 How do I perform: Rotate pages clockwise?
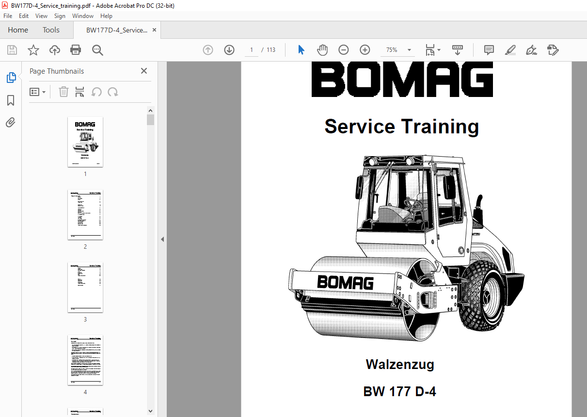point(113,92)
